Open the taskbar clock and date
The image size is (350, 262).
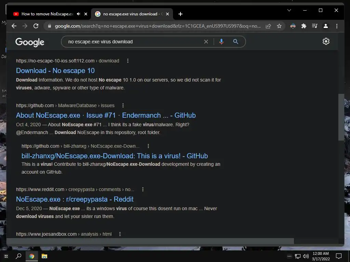coord(321,256)
